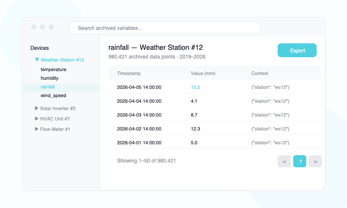Click the value 12.3
Viewport: 347px width, 208px height.
tap(196, 129)
